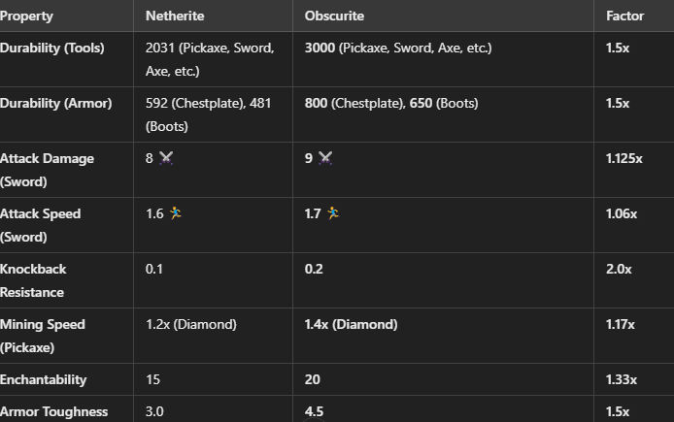674x422 pixels.
Task: Select the 1.33x enchantability factor cell
Action: 623,379
